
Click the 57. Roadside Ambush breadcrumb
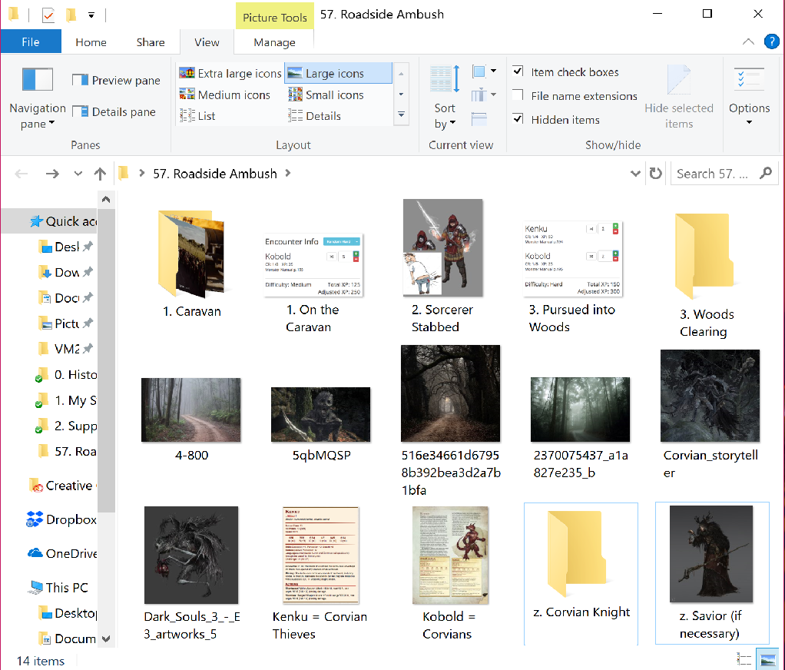point(215,174)
